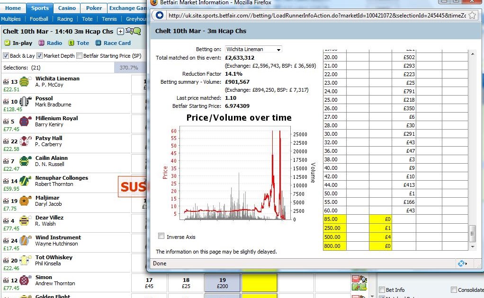The image size is (484, 298).
Task: Go to the Home tab
Action: point(13,9)
